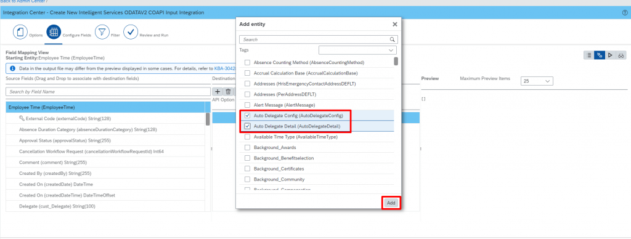This screenshot has width=631, height=239.
Task: Open Maximum Preview Items dropdown
Action: coord(537,81)
